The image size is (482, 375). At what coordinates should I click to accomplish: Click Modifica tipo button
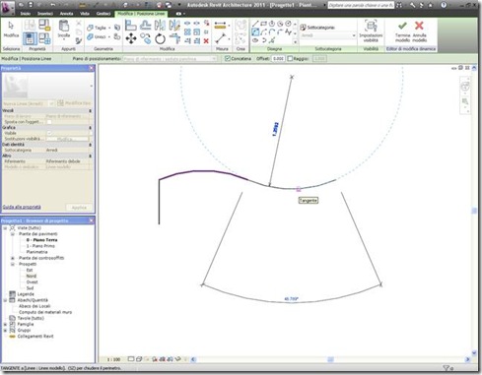coord(74,103)
